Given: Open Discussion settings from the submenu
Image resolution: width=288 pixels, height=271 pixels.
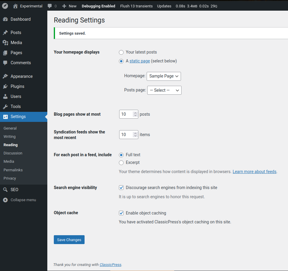Looking at the screenshot, I should [x=13, y=153].
